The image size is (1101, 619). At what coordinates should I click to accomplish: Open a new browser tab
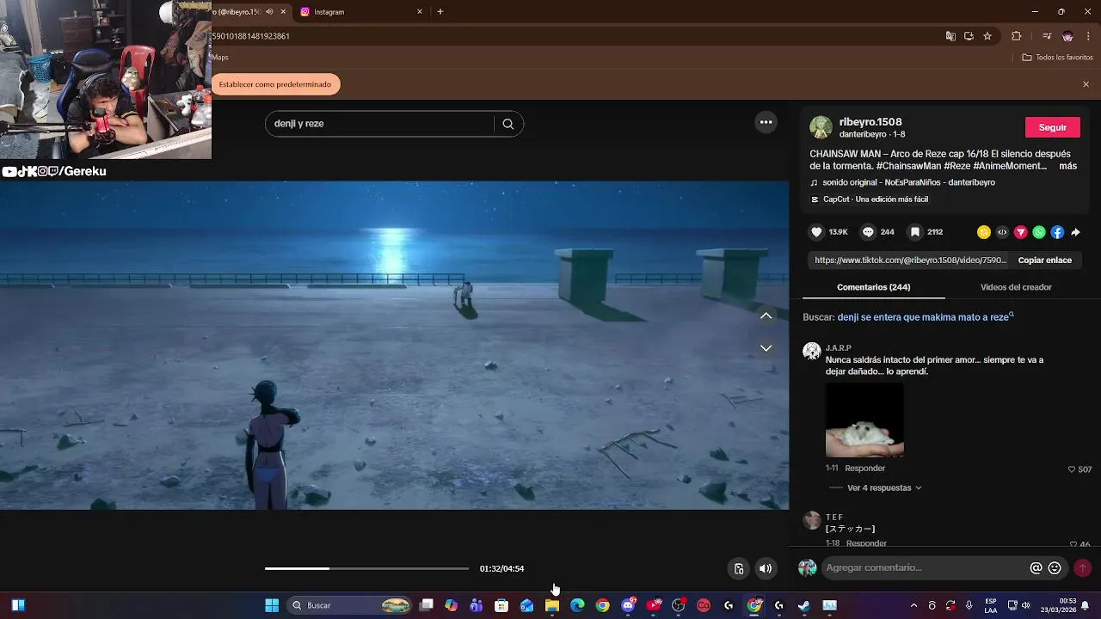[x=440, y=12]
